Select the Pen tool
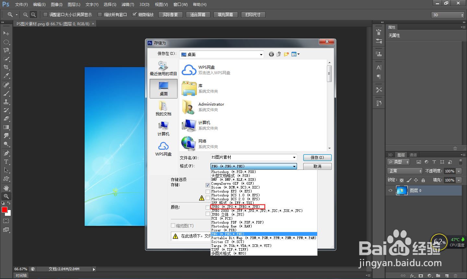 click(6, 153)
